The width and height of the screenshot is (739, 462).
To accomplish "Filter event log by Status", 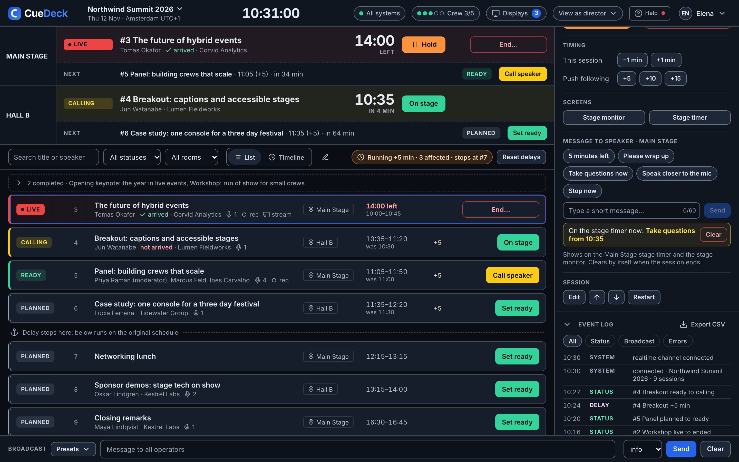I will tap(600, 341).
